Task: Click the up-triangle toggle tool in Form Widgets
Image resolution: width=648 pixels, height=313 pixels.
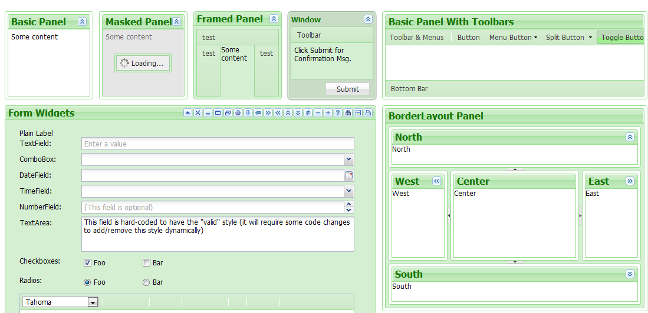Action: 188,112
